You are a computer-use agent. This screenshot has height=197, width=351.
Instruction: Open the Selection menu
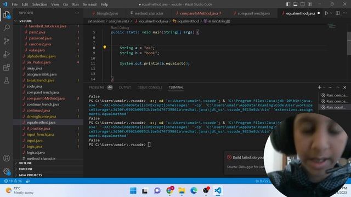click(39, 4)
